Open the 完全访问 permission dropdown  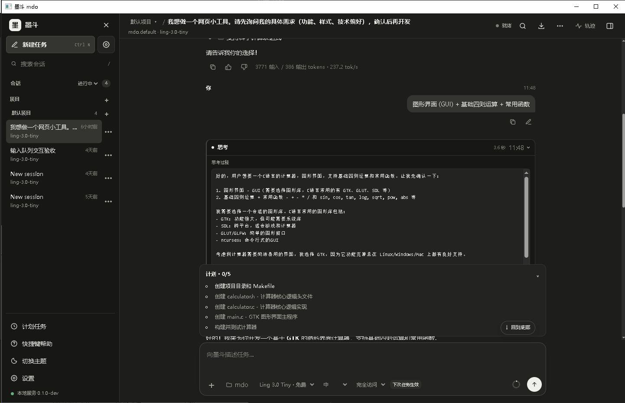tap(371, 385)
